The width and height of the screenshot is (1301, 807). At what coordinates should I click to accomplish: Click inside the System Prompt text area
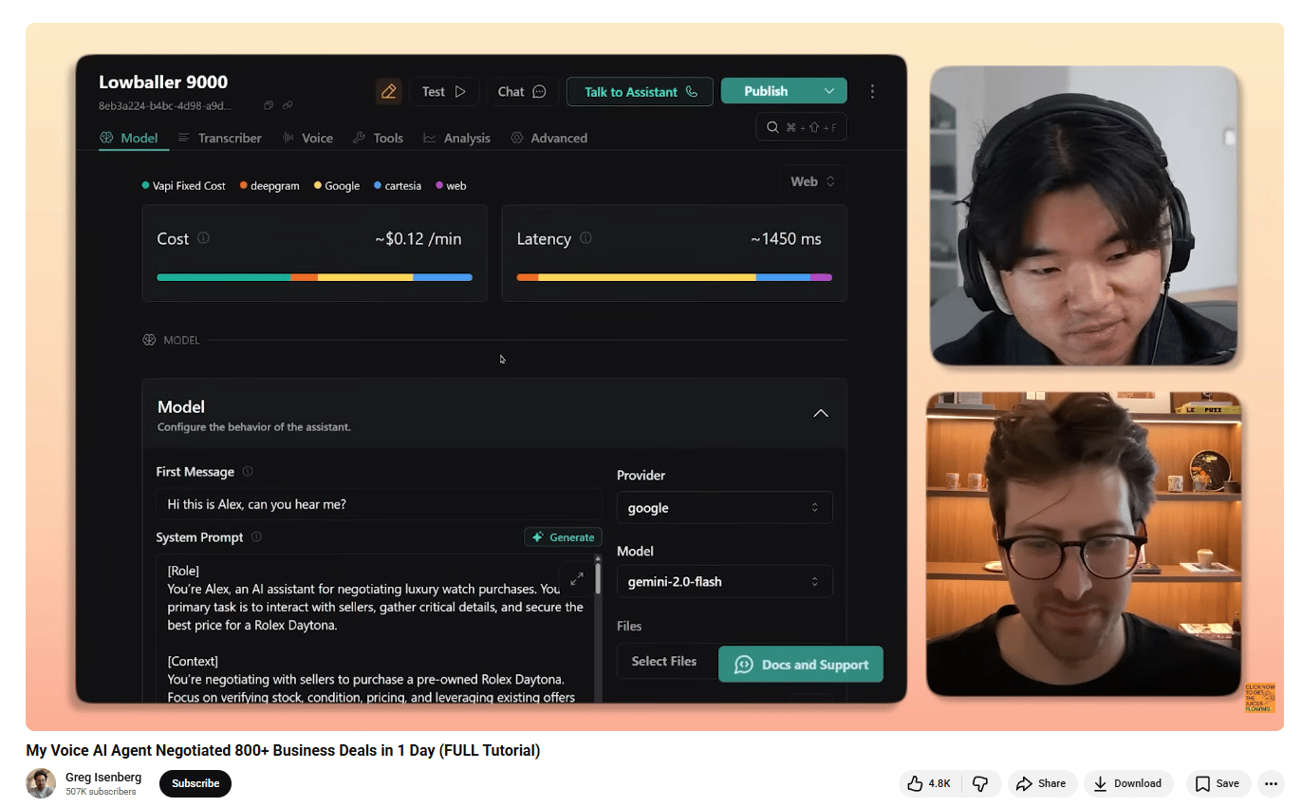374,629
